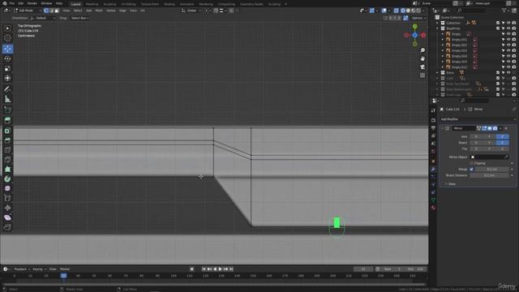Click the Options button in viewport header
519x292 pixels.
click(x=418, y=18)
